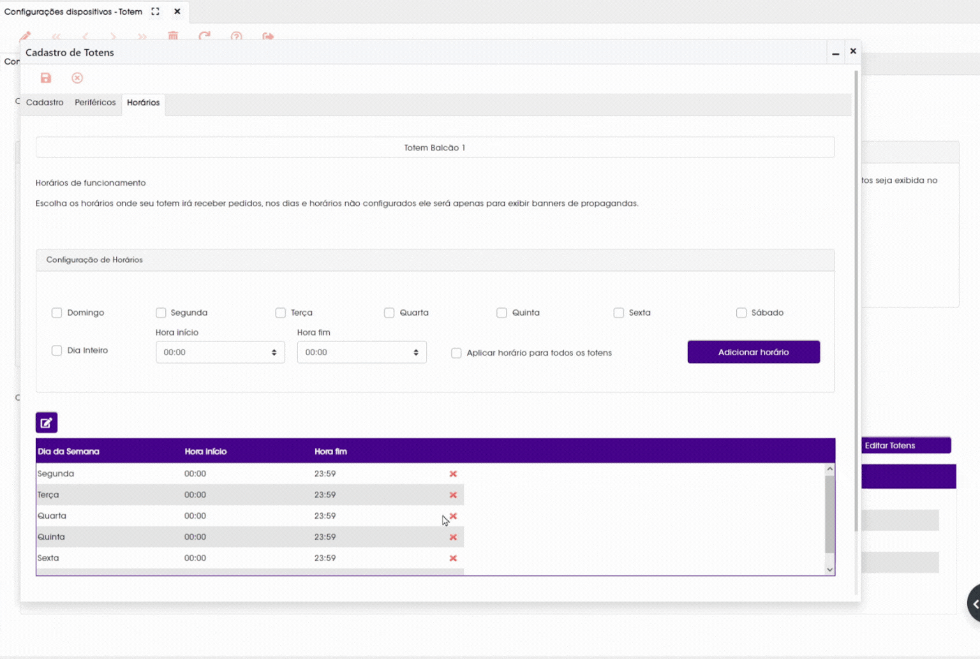Close the Configurações dispositivos - Totem tab
Image resolution: width=980 pixels, height=659 pixels.
177,11
